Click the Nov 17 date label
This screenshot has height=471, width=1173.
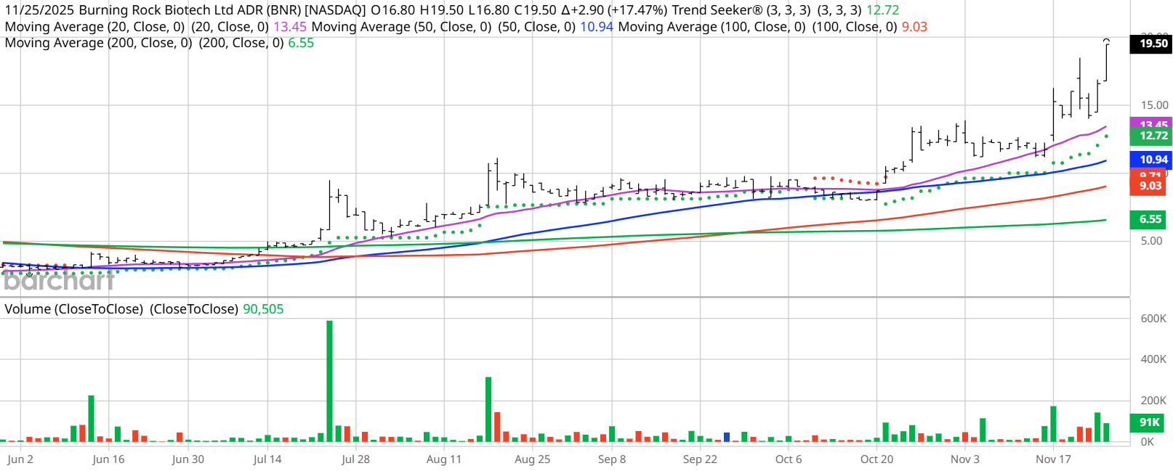(1053, 459)
